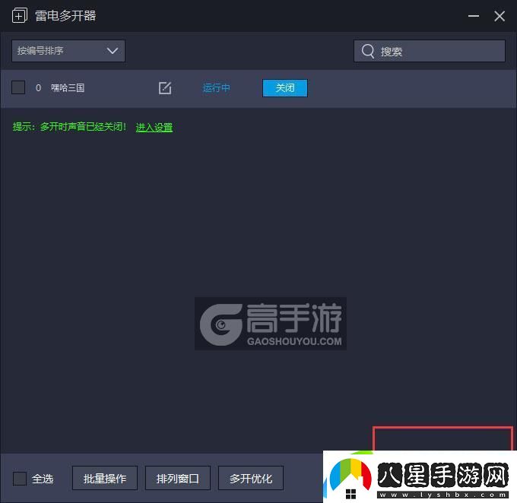Click the 批量操作 button
Screen dimensions: 517x503
[x=105, y=478]
